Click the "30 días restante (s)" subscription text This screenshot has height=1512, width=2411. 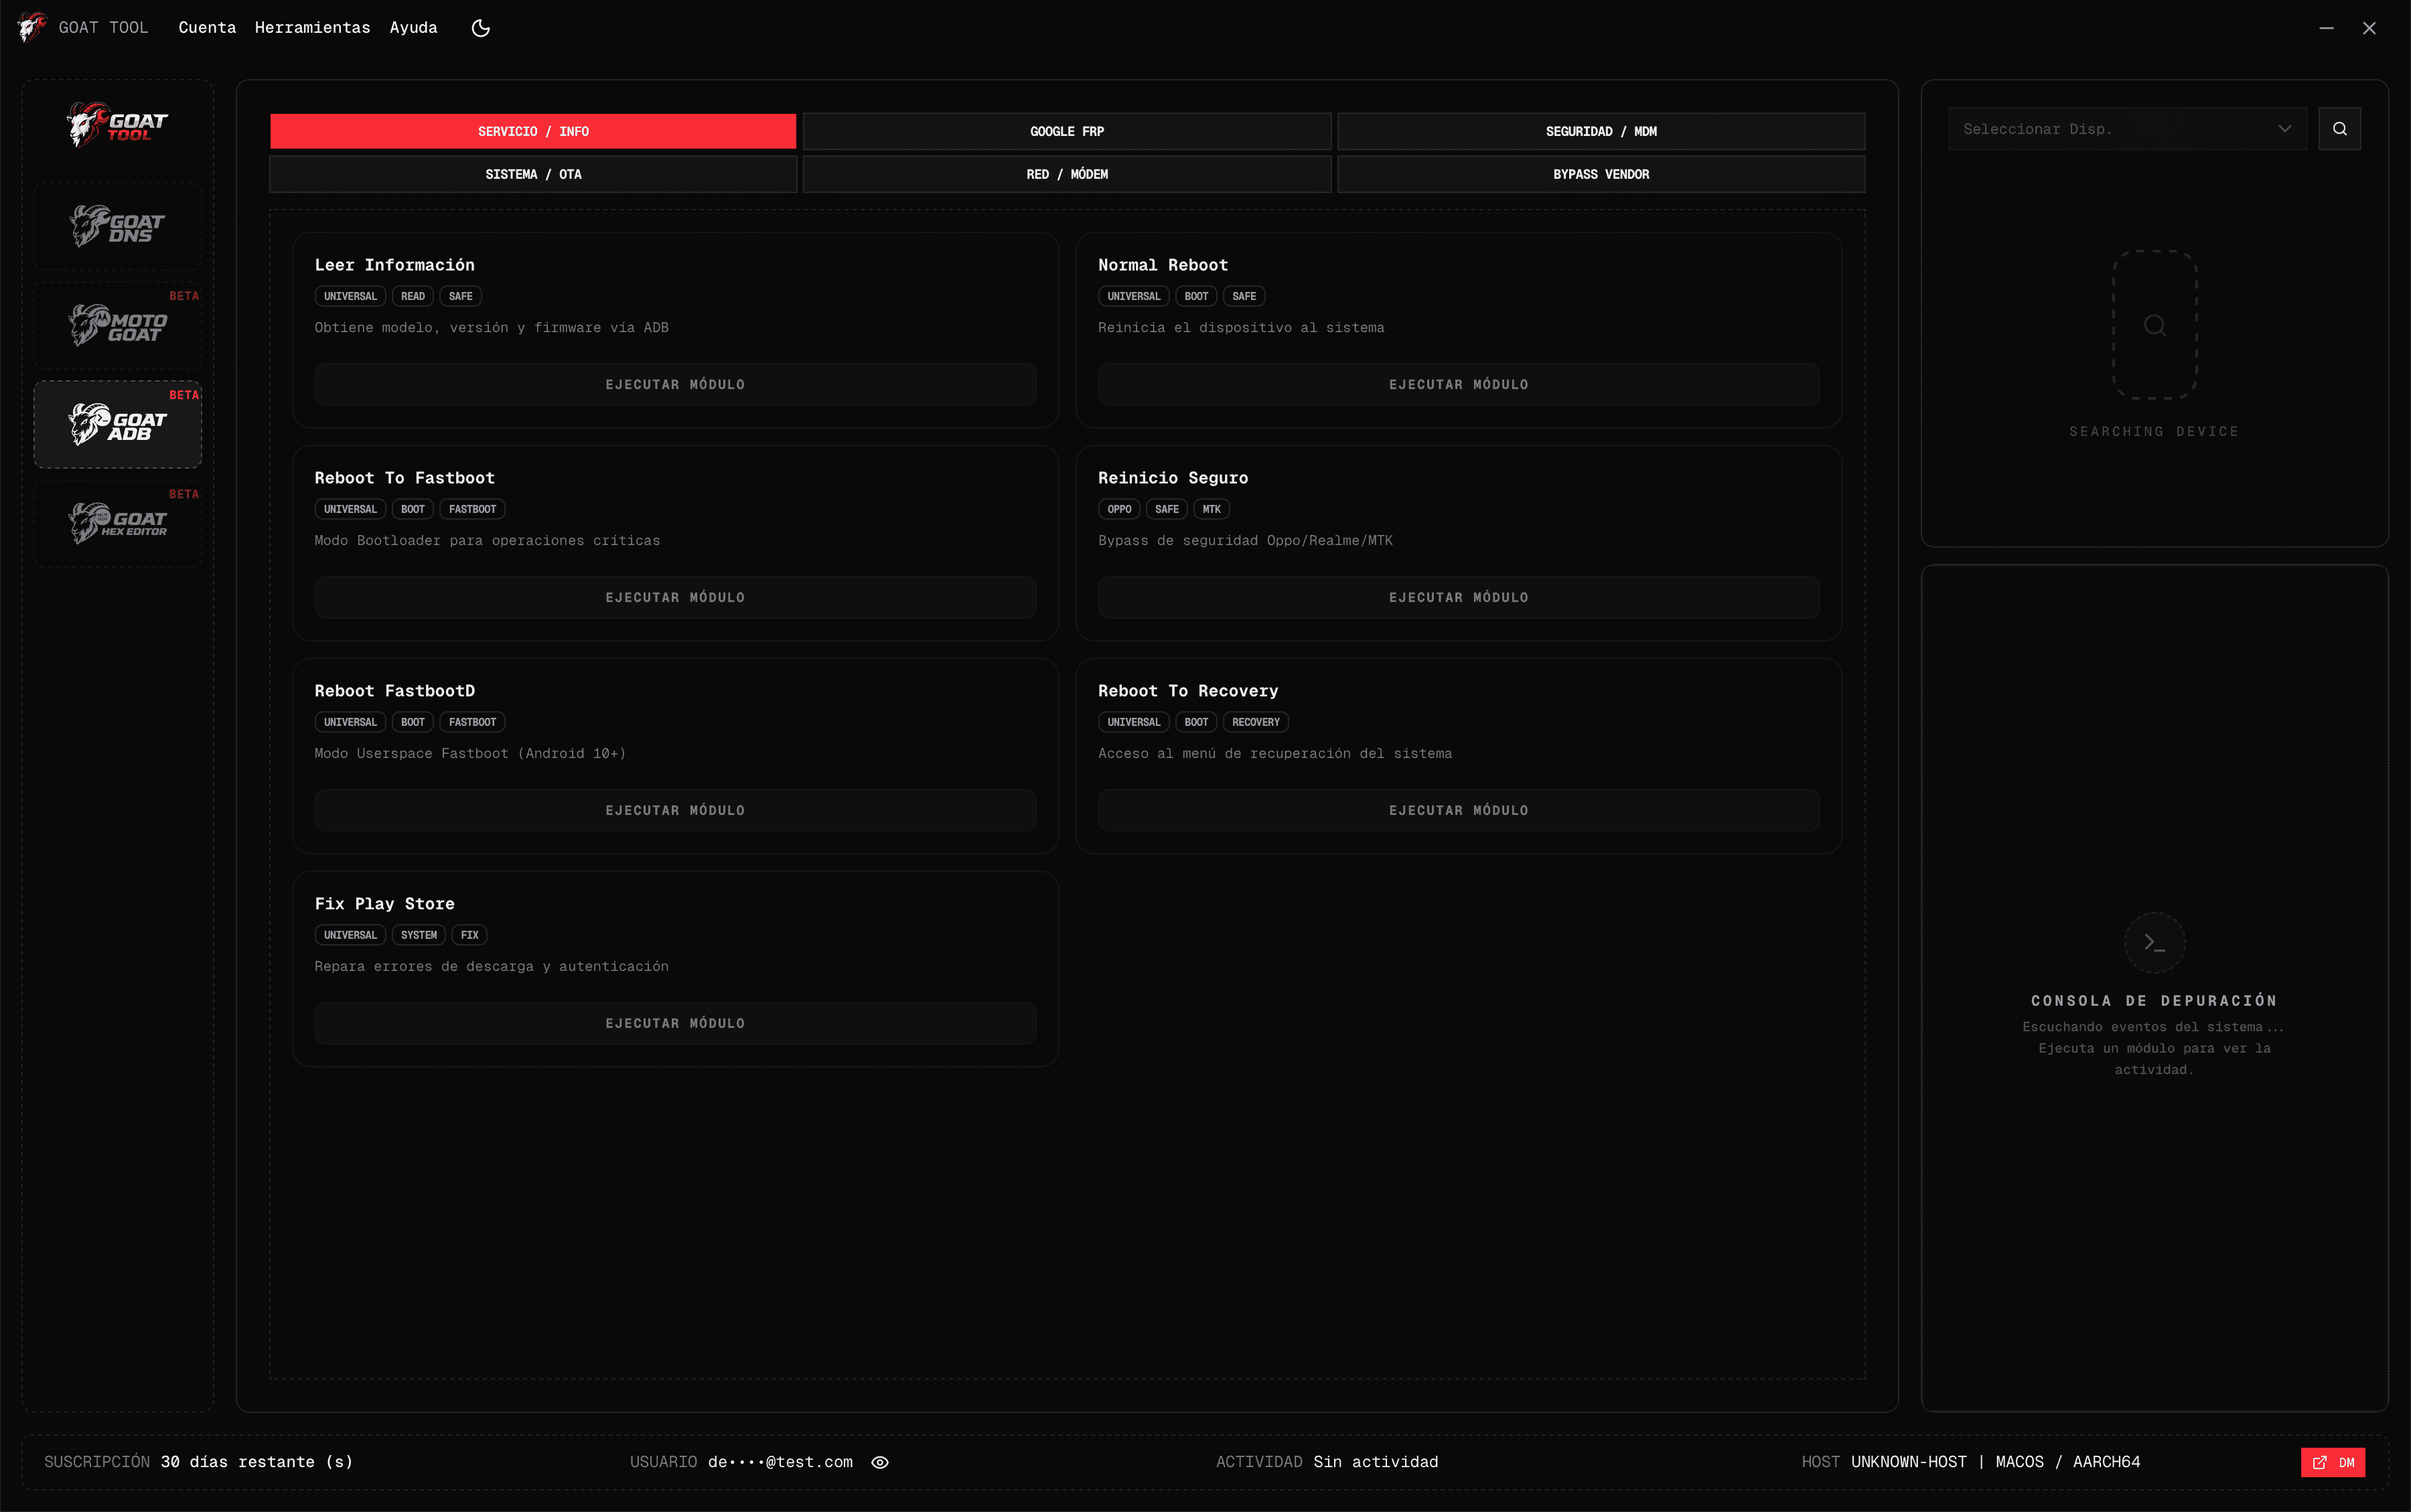[256, 1462]
